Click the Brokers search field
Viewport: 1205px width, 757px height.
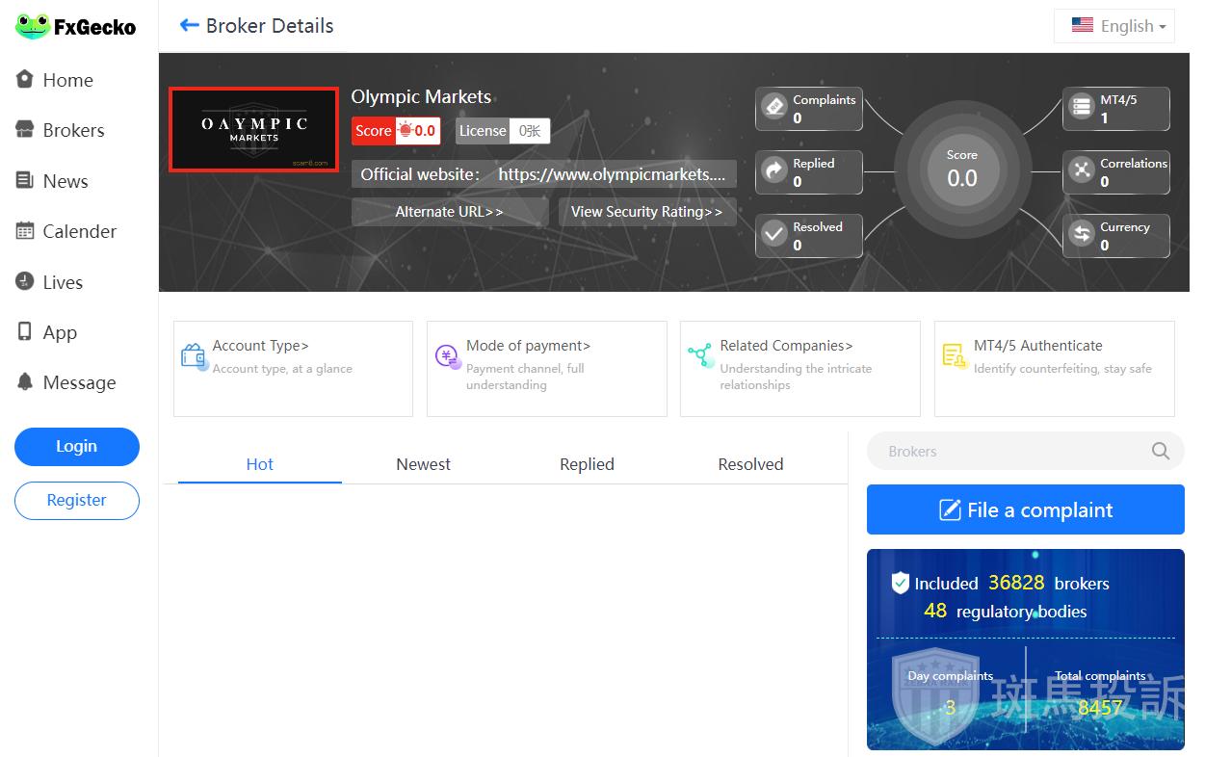point(1011,451)
